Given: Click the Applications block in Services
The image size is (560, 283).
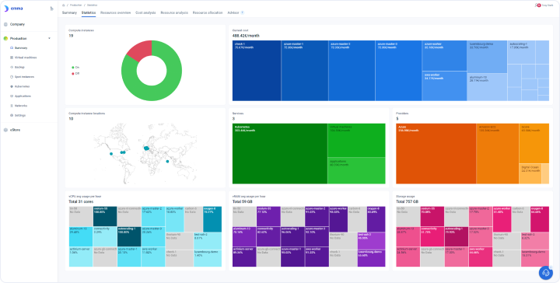Looking at the screenshot, I should [356, 171].
